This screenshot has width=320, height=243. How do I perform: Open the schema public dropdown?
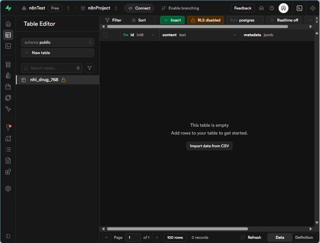pyautogui.click(x=58, y=42)
